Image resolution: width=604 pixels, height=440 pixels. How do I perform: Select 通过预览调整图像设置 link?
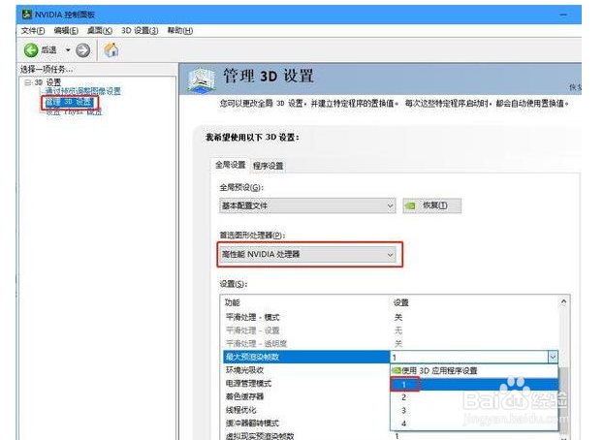(82, 91)
